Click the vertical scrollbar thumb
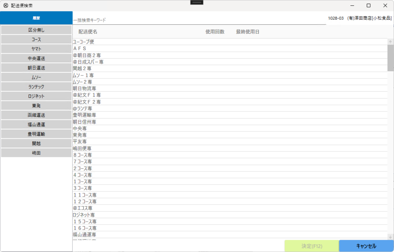Screen dimensions: 394x252 pyautogui.click(x=390, y=58)
